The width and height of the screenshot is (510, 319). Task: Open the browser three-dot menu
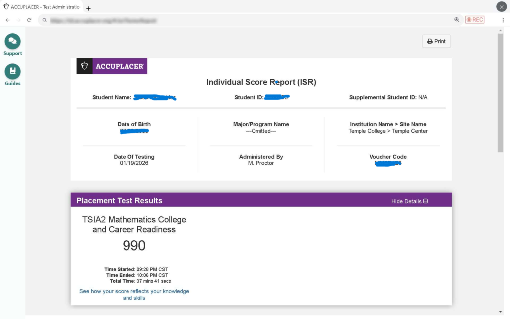pyautogui.click(x=503, y=20)
